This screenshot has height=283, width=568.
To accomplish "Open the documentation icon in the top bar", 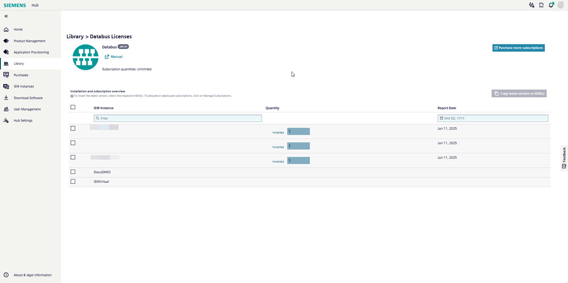I will click(x=541, y=5).
